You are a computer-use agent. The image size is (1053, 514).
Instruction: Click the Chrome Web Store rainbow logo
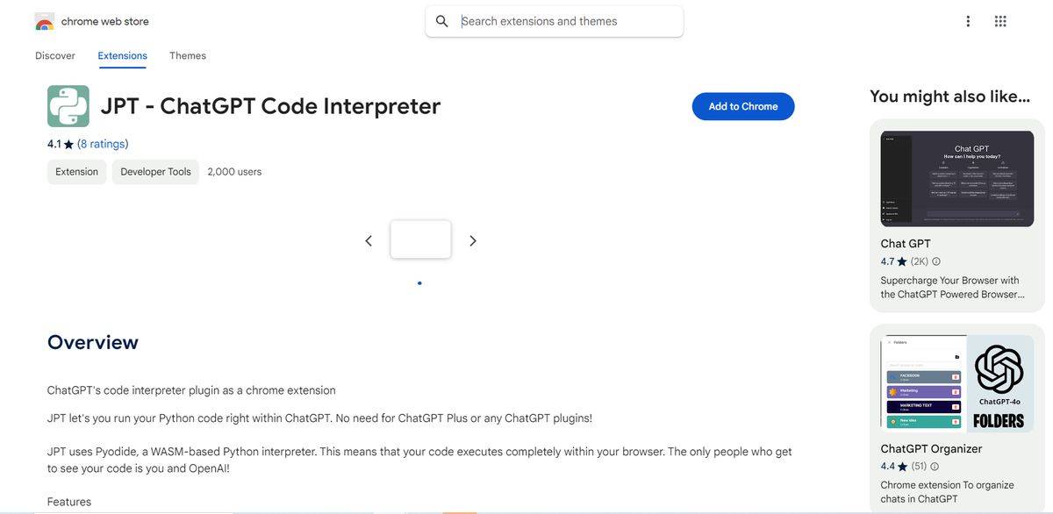pyautogui.click(x=45, y=22)
